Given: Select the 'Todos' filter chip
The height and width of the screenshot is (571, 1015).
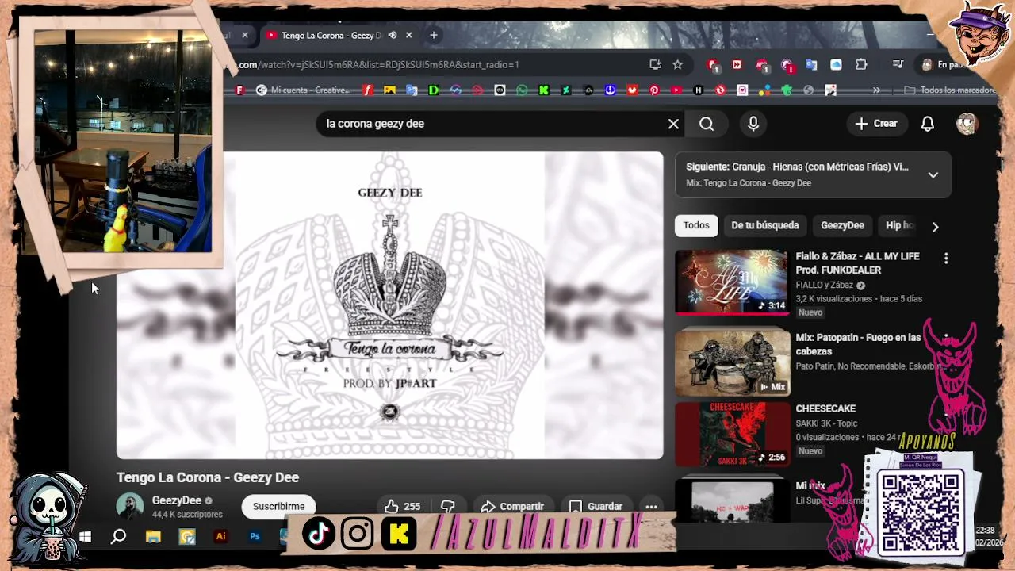Looking at the screenshot, I should pyautogui.click(x=696, y=225).
